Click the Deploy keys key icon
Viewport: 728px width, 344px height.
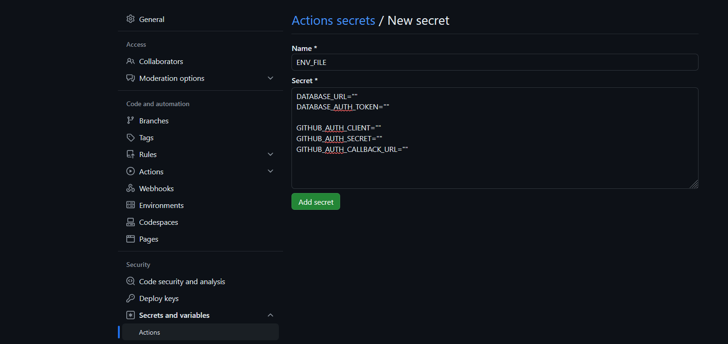(131, 298)
